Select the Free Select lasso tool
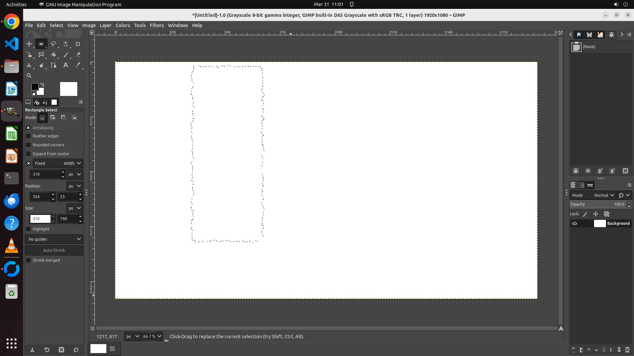The height and width of the screenshot is (356, 634). pos(53,44)
